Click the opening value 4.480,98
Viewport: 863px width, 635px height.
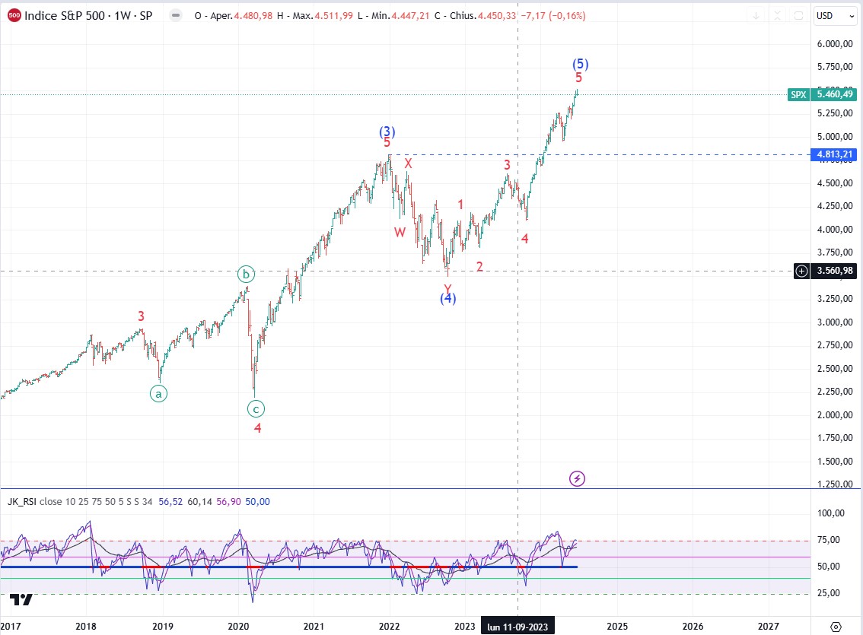coord(253,15)
